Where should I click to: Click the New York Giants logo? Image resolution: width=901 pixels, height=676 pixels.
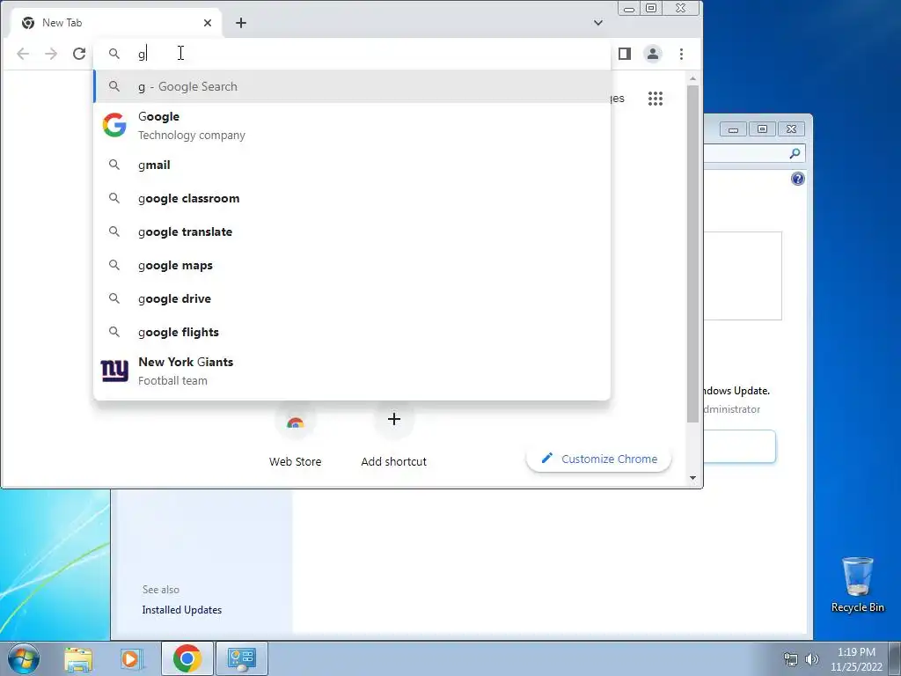pyautogui.click(x=114, y=371)
